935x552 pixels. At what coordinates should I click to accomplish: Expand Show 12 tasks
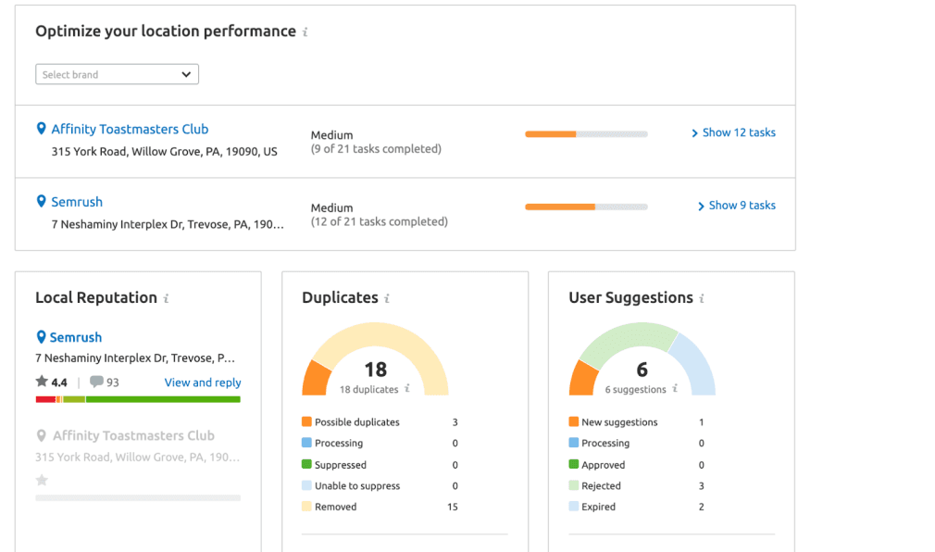pyautogui.click(x=733, y=132)
